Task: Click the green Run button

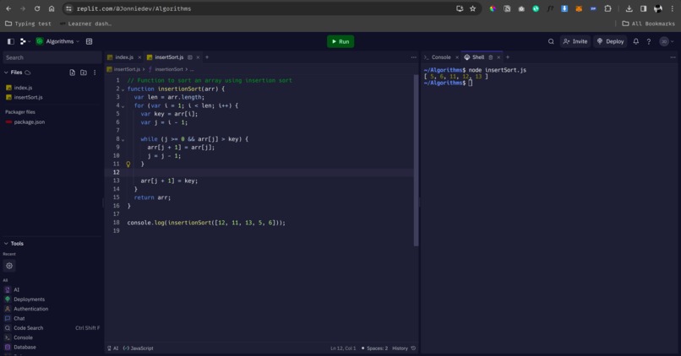Action: [x=340, y=41]
